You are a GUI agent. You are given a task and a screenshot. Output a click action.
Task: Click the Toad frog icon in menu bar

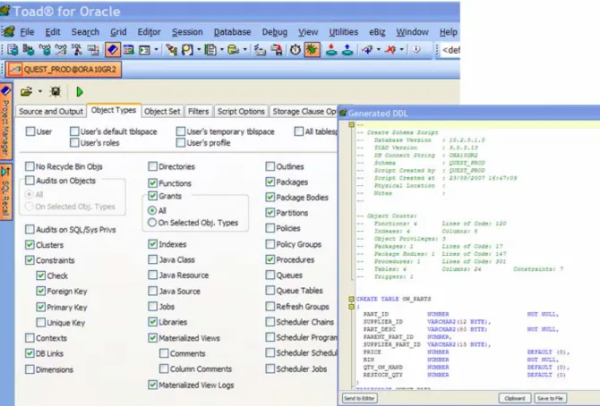click(8, 31)
